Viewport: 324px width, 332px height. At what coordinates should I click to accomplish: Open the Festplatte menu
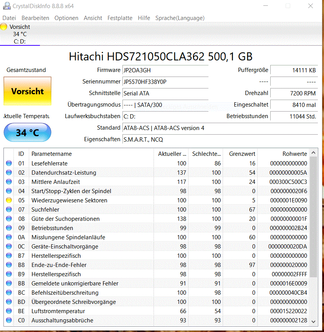tap(120, 18)
